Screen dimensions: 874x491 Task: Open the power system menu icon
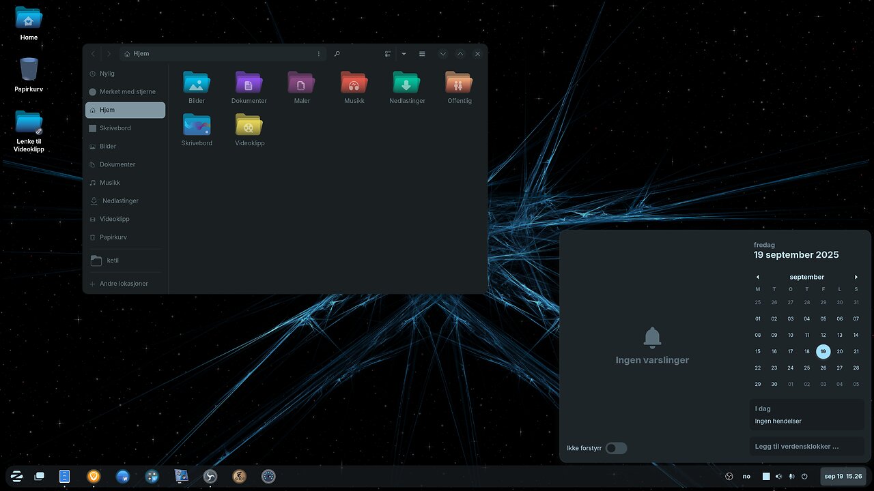(x=804, y=477)
